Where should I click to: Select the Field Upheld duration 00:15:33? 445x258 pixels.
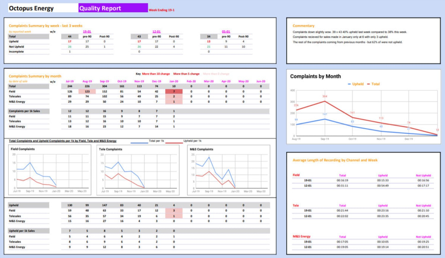[x=383, y=180]
